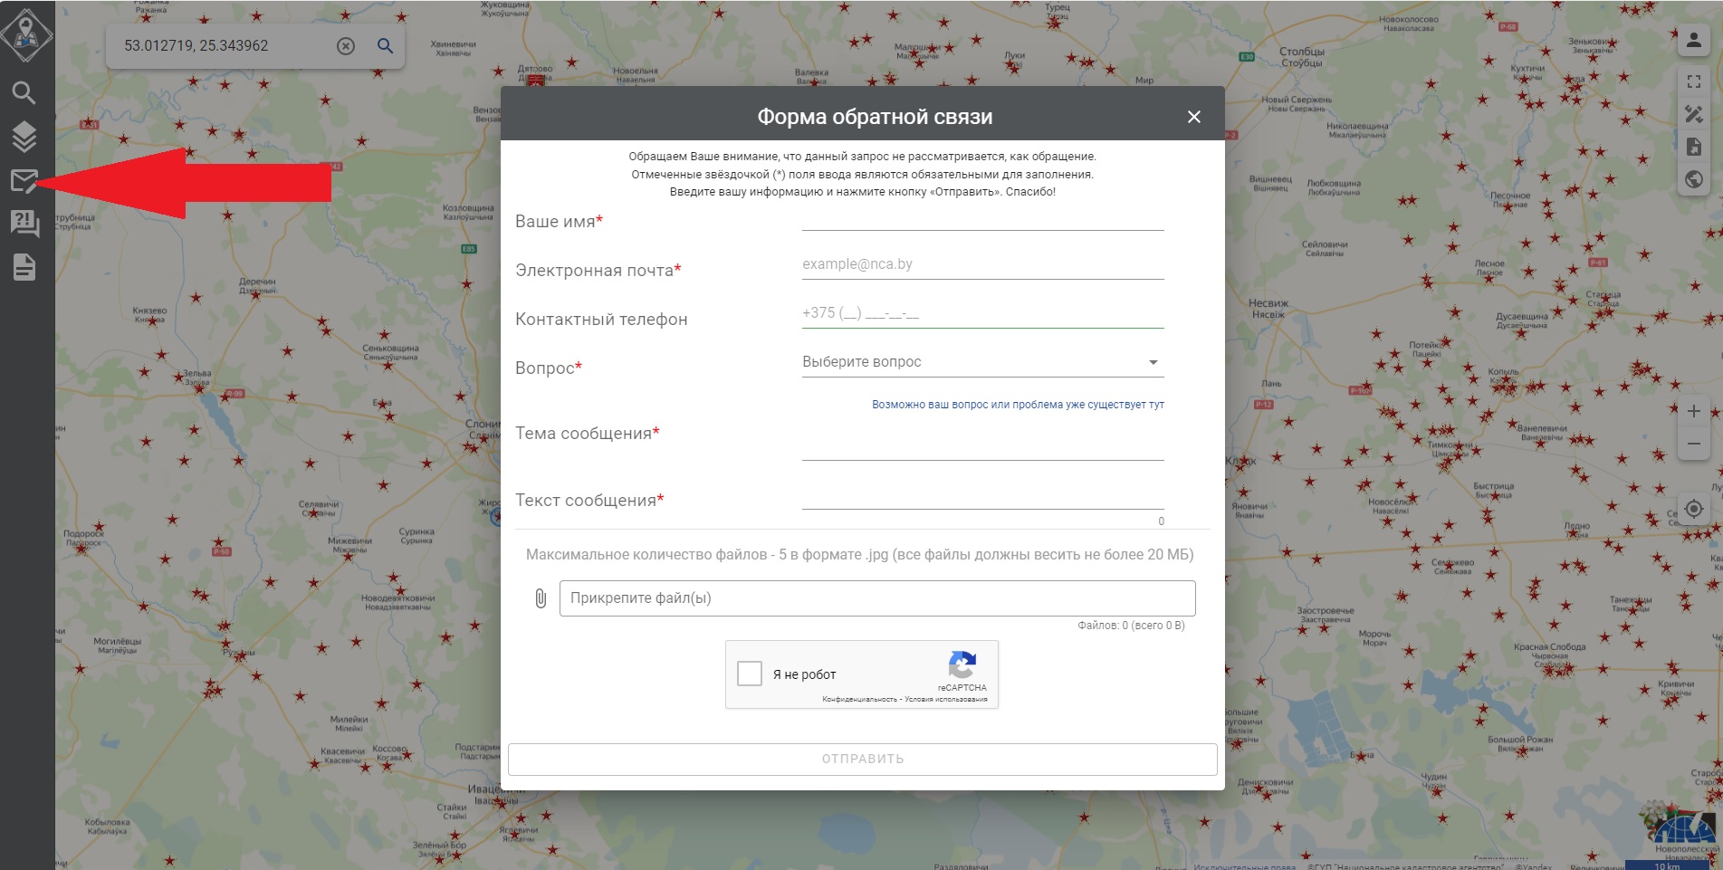Enter fullscreen map mode
This screenshot has width=1723, height=870.
point(1693,81)
